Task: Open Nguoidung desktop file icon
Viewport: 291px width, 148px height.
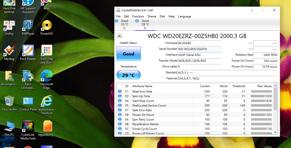Action: pyautogui.click(x=47, y=129)
